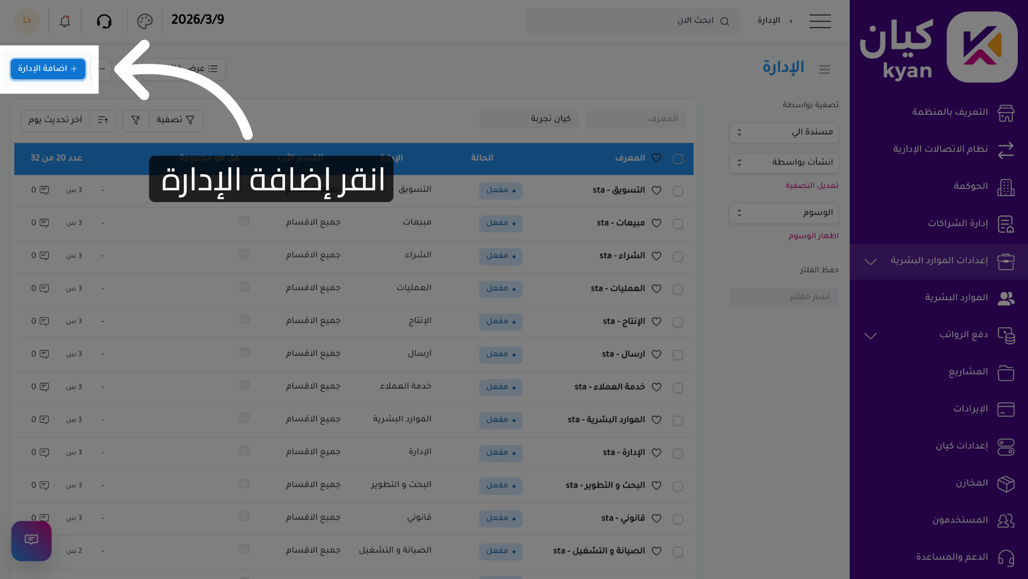This screenshot has width=1028, height=579.
Task: Open the "انشأت بواسطة" dropdown
Action: pyautogui.click(x=783, y=163)
